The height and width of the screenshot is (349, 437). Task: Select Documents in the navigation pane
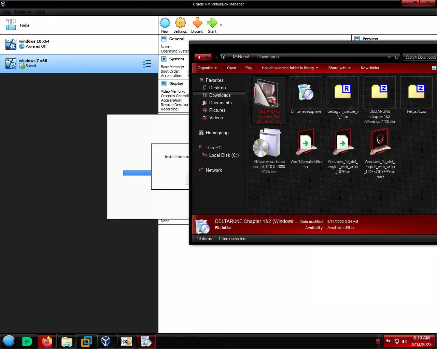[x=220, y=103]
